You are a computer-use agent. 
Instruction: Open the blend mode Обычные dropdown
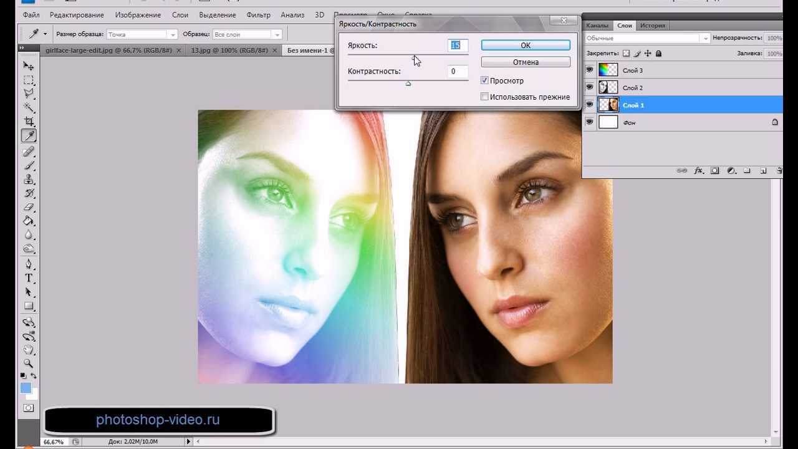[x=647, y=38]
